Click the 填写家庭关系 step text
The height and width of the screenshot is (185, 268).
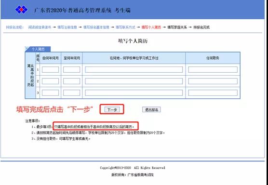coord(177,27)
